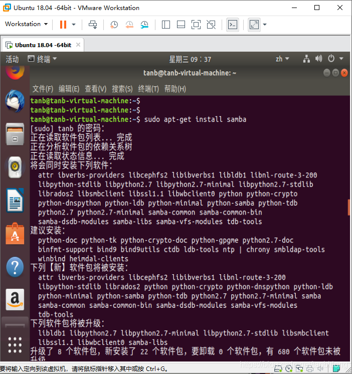
Task: Open the Terminal (终端) app menu
Action: click(x=42, y=59)
